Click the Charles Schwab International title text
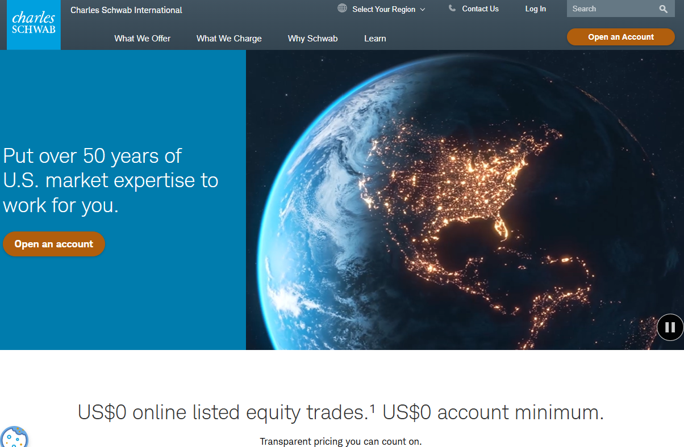The width and height of the screenshot is (684, 447). coord(126,10)
